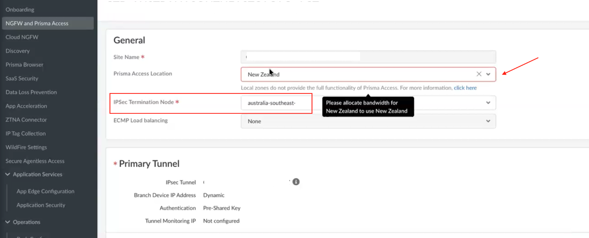
Task: Expand Prisma Access Location dropdown arrow
Action: (x=488, y=74)
